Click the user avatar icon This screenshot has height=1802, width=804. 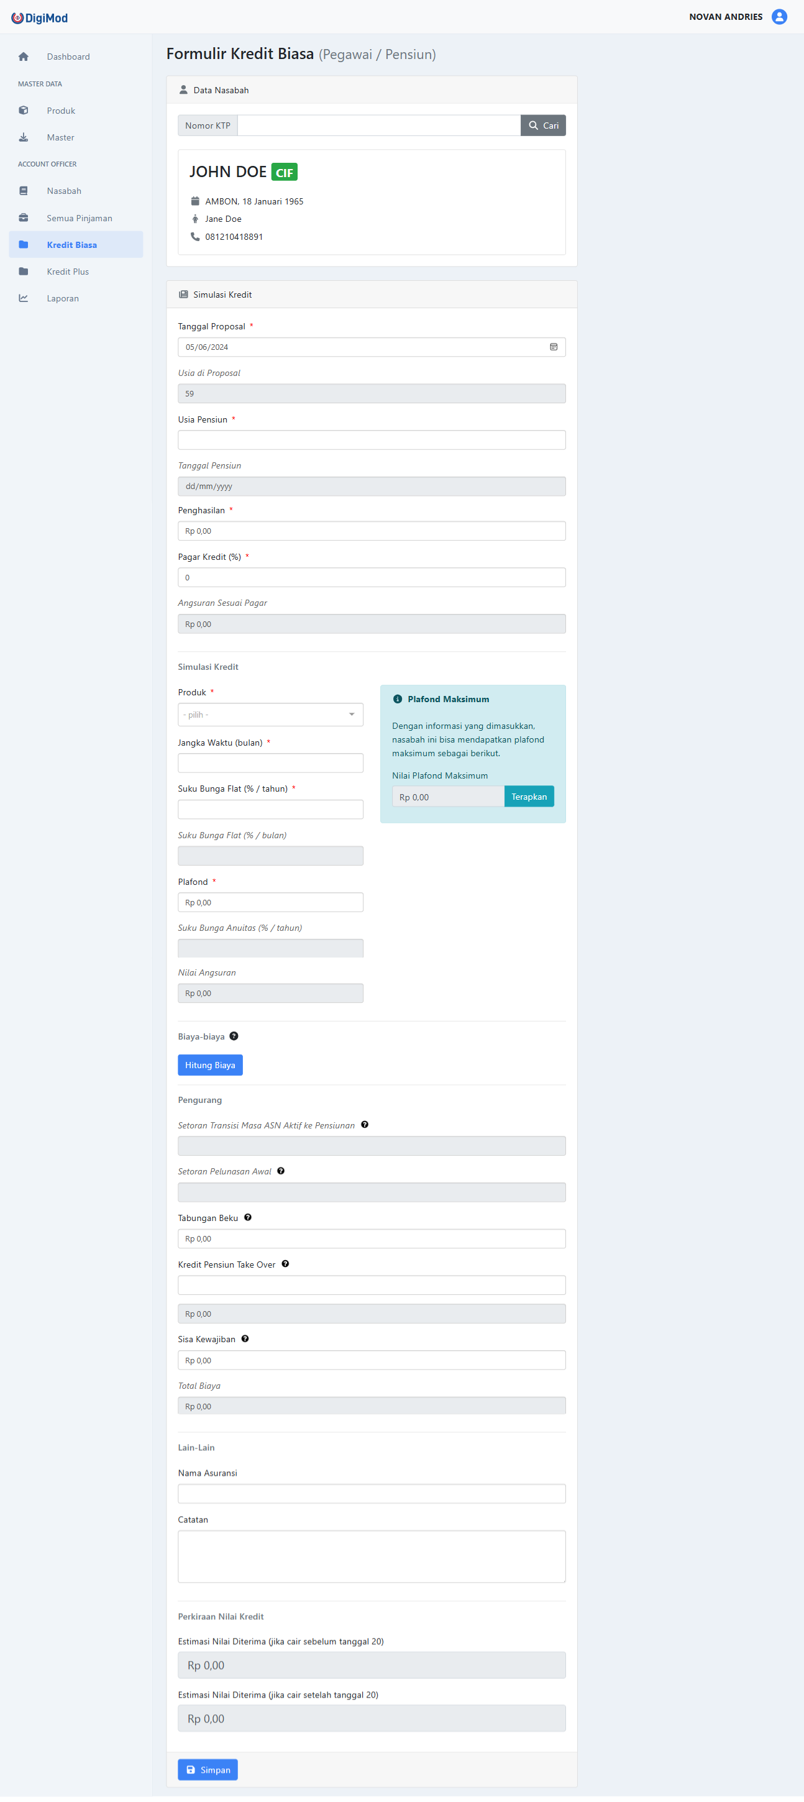779,17
